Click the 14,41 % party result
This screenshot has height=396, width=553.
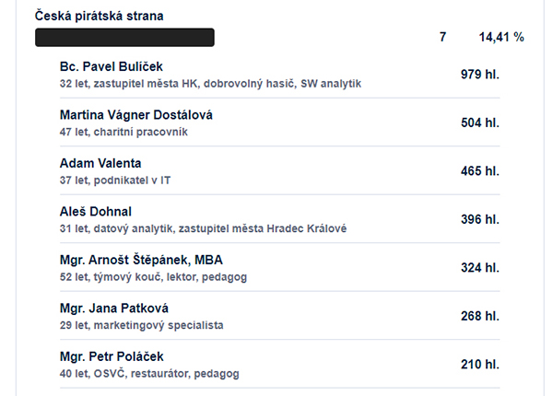click(x=501, y=37)
